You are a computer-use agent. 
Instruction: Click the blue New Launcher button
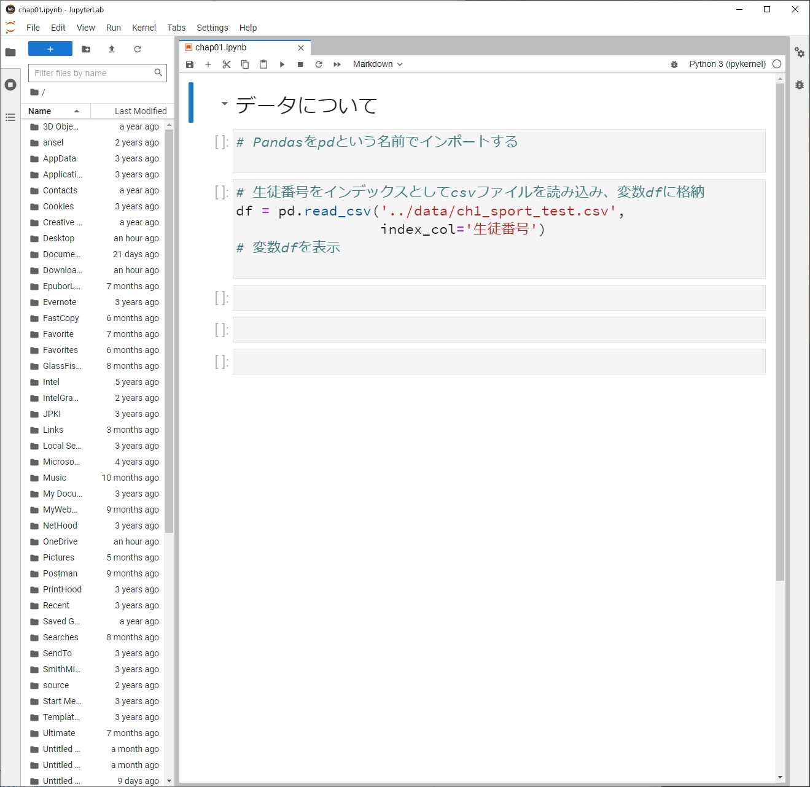pyautogui.click(x=50, y=49)
